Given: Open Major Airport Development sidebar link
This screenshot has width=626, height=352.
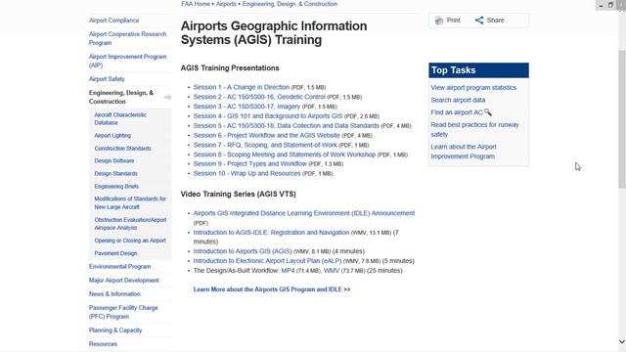Looking at the screenshot, I should [124, 281].
